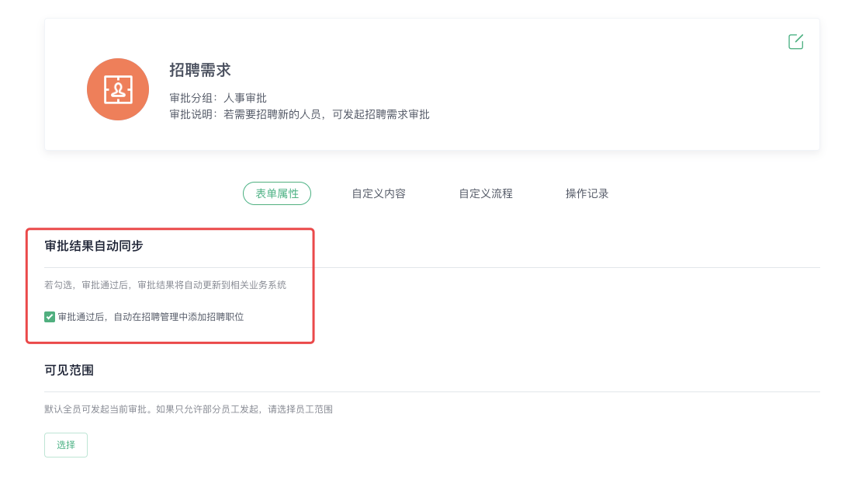Screen dimensions: 859x494
Task: Open the 自定义流程 tab
Action: coord(486,193)
